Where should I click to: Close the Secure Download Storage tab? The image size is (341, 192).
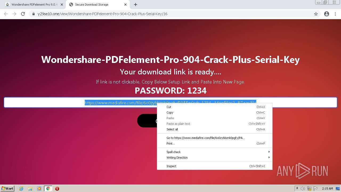(125, 5)
